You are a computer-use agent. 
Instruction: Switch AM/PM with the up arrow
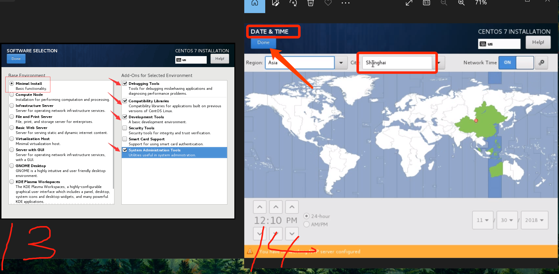(x=292, y=207)
